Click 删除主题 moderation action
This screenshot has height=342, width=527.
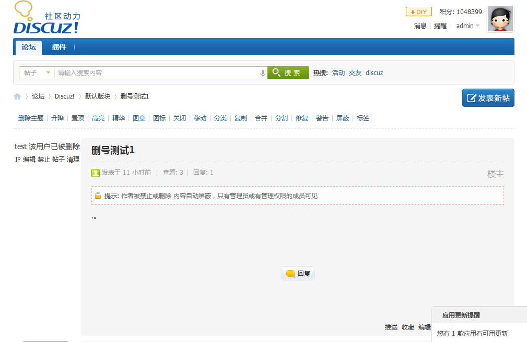31,118
